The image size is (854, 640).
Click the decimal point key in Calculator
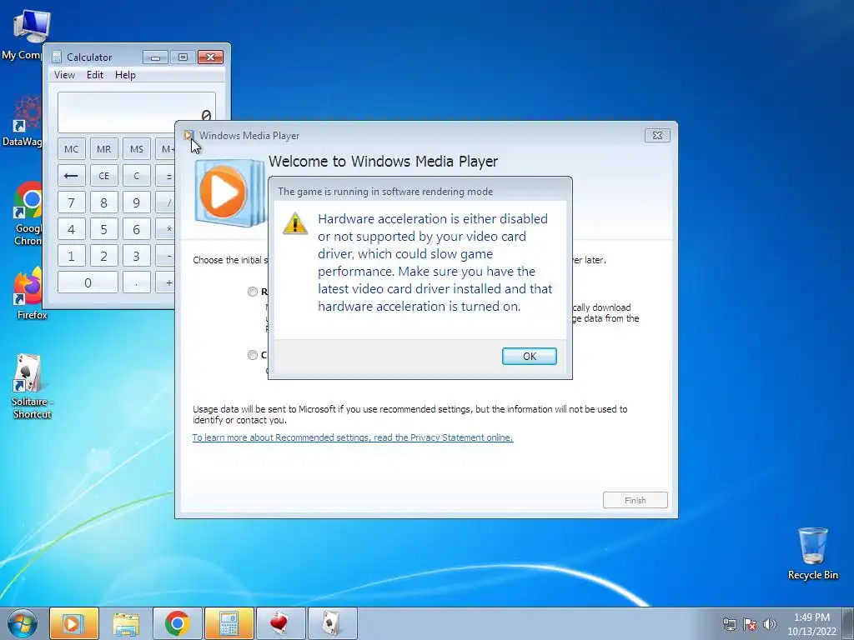tap(136, 282)
